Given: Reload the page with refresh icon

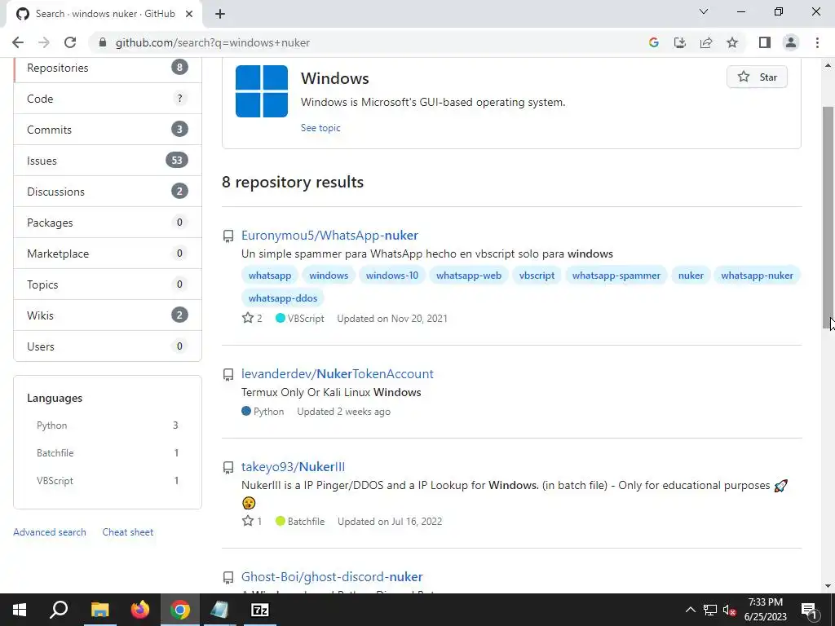Looking at the screenshot, I should click(70, 42).
